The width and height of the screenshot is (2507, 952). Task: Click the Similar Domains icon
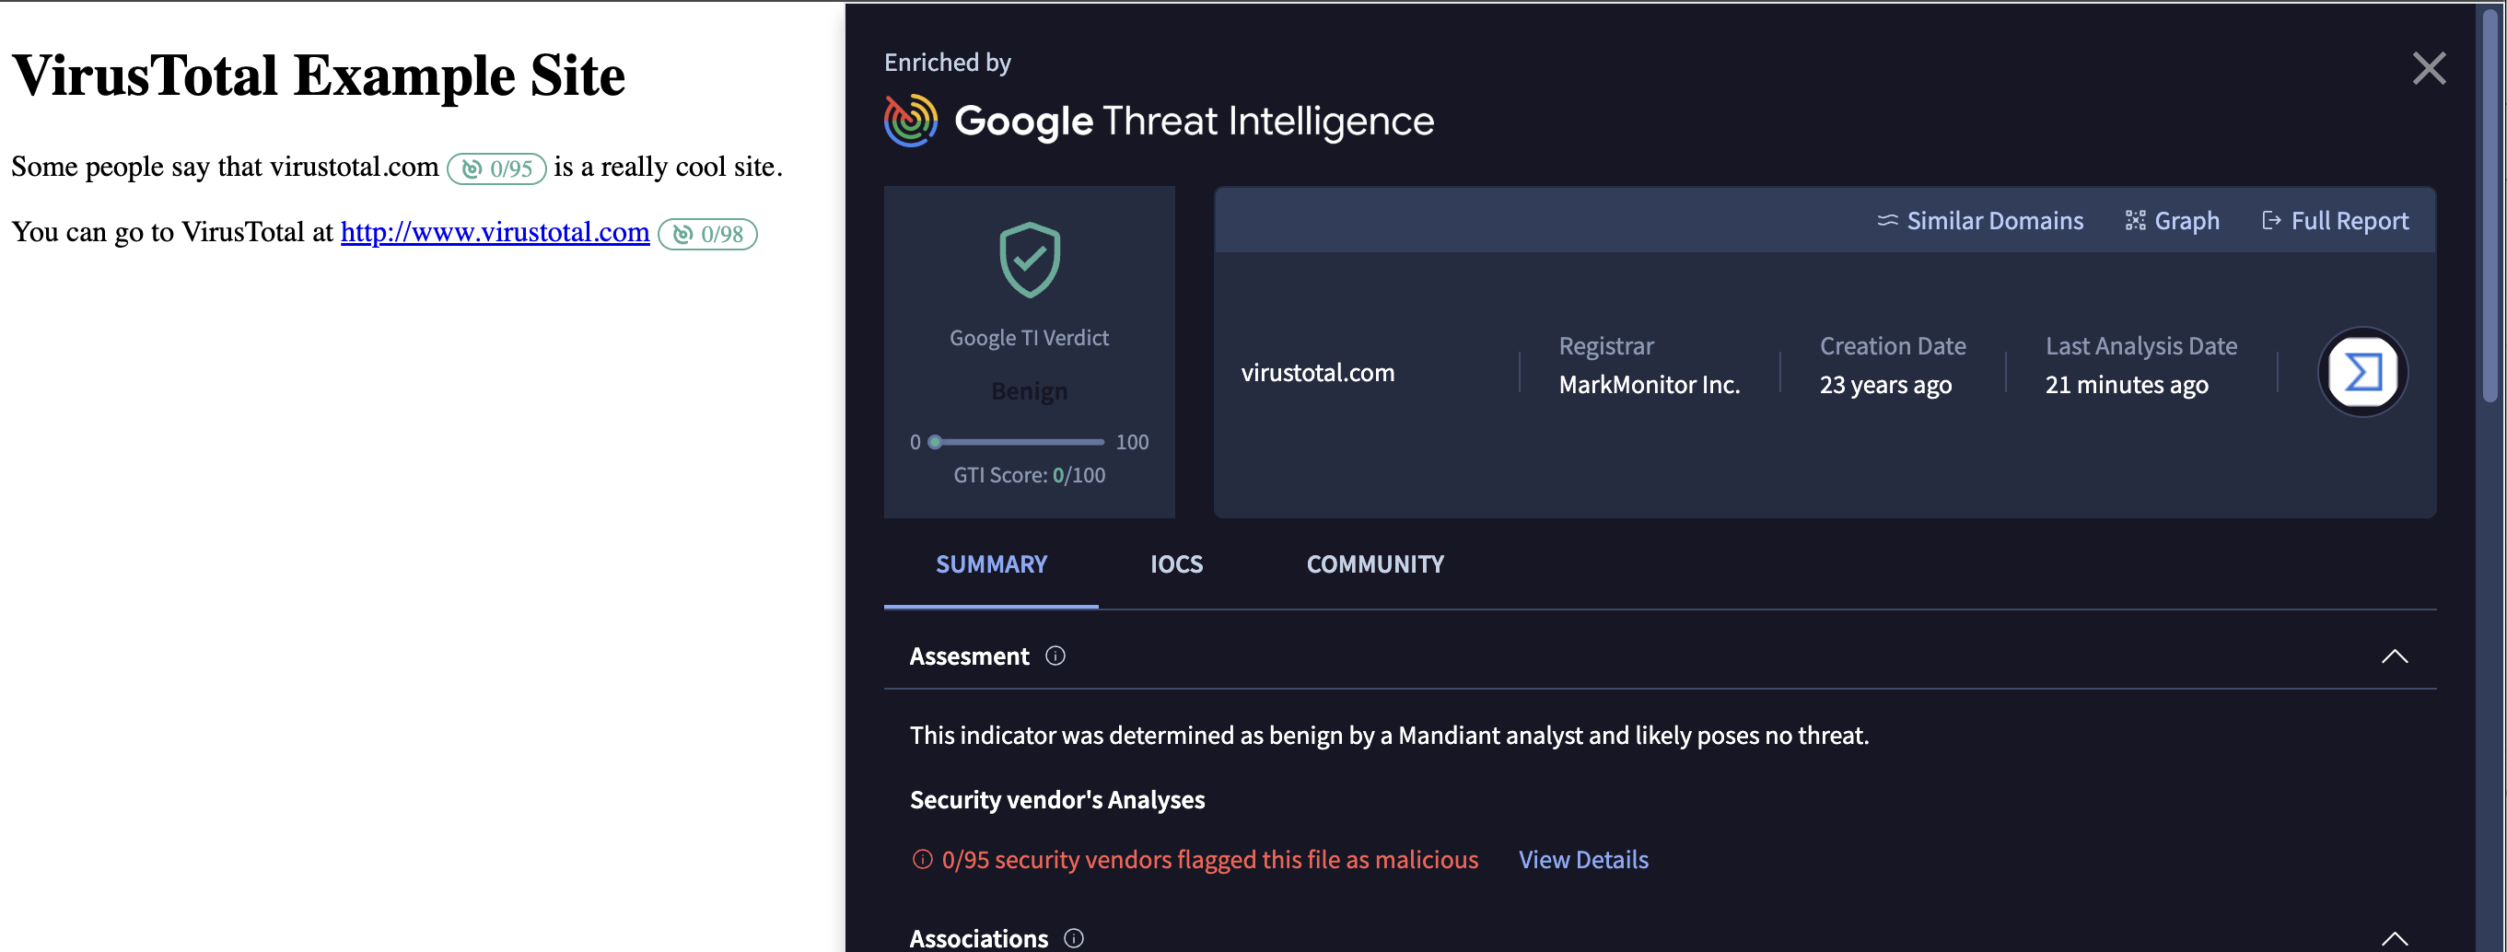tap(1887, 221)
